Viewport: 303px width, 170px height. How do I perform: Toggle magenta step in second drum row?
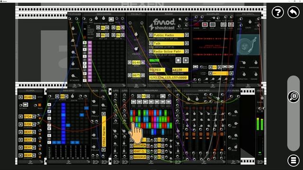click(155, 119)
